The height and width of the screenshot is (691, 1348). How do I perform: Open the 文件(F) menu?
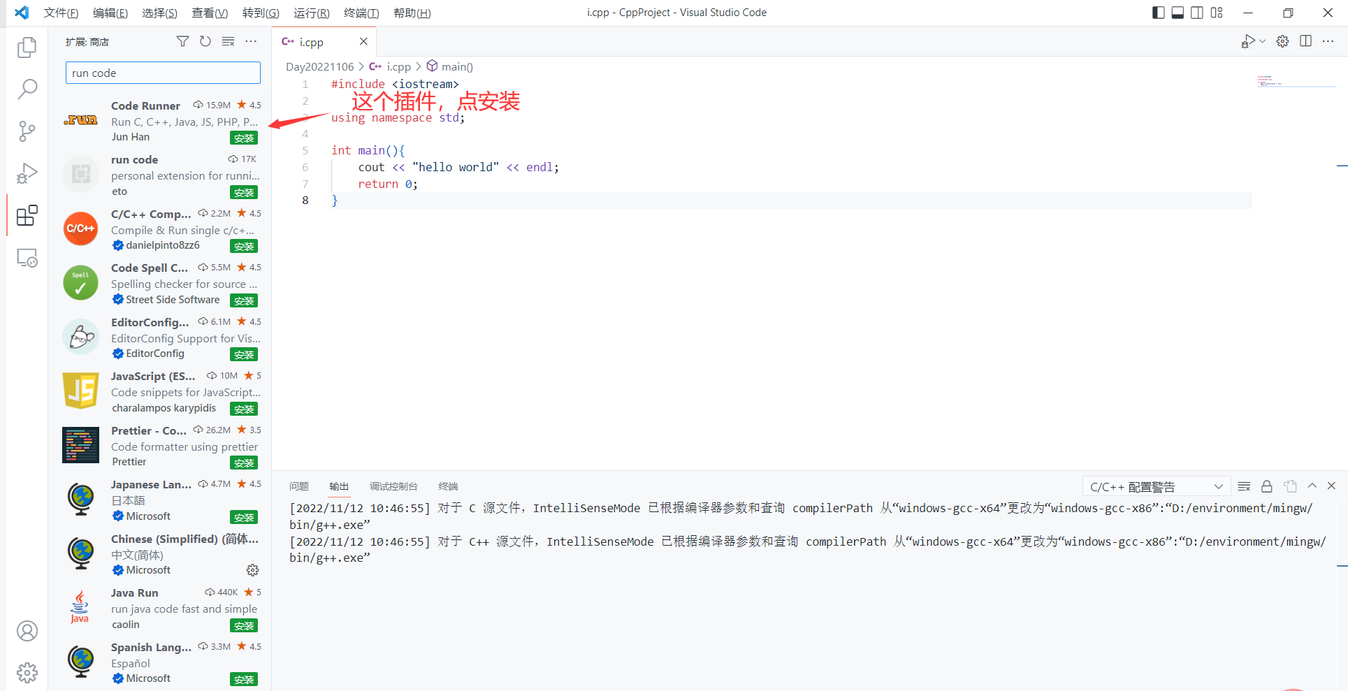coord(61,13)
